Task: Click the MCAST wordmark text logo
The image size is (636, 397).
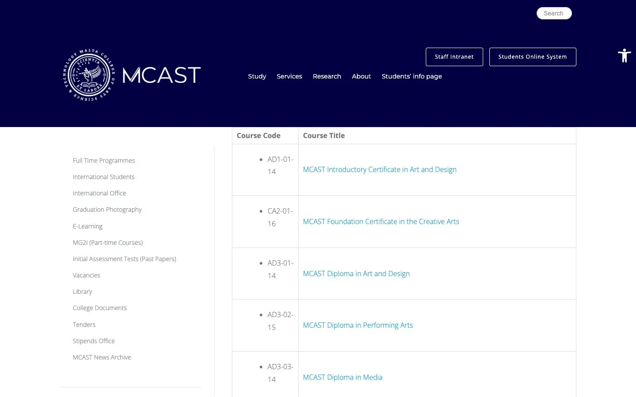Action: coord(162,75)
